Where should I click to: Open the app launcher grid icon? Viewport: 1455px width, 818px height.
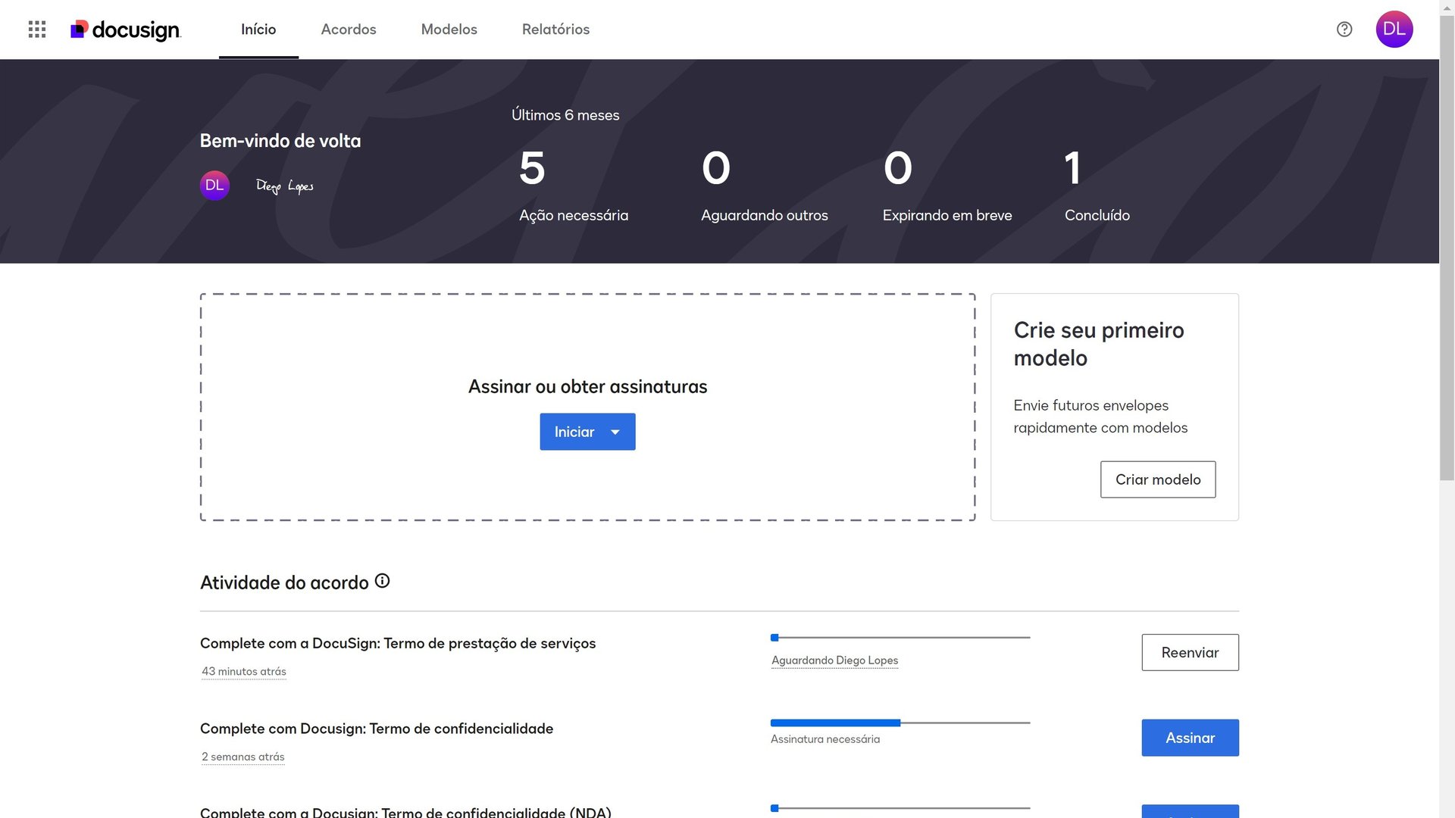[x=36, y=30]
